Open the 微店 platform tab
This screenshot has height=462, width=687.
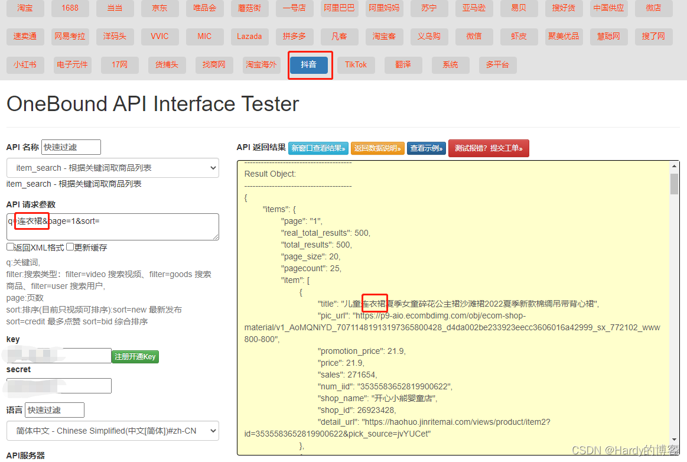(653, 8)
